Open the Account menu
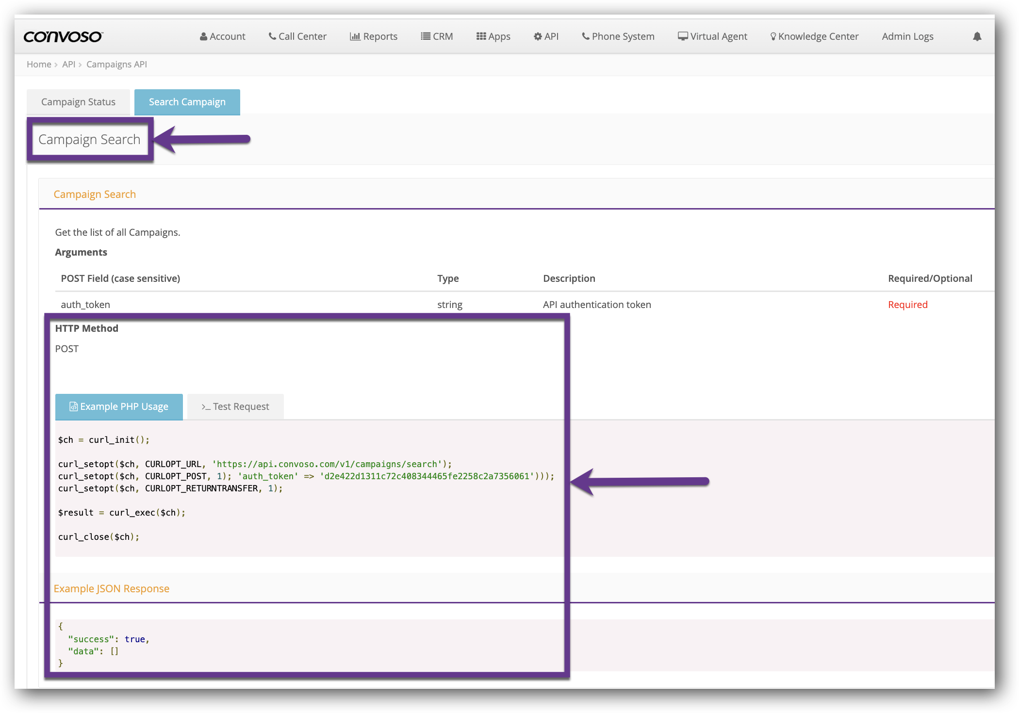1019x713 pixels. (x=222, y=36)
